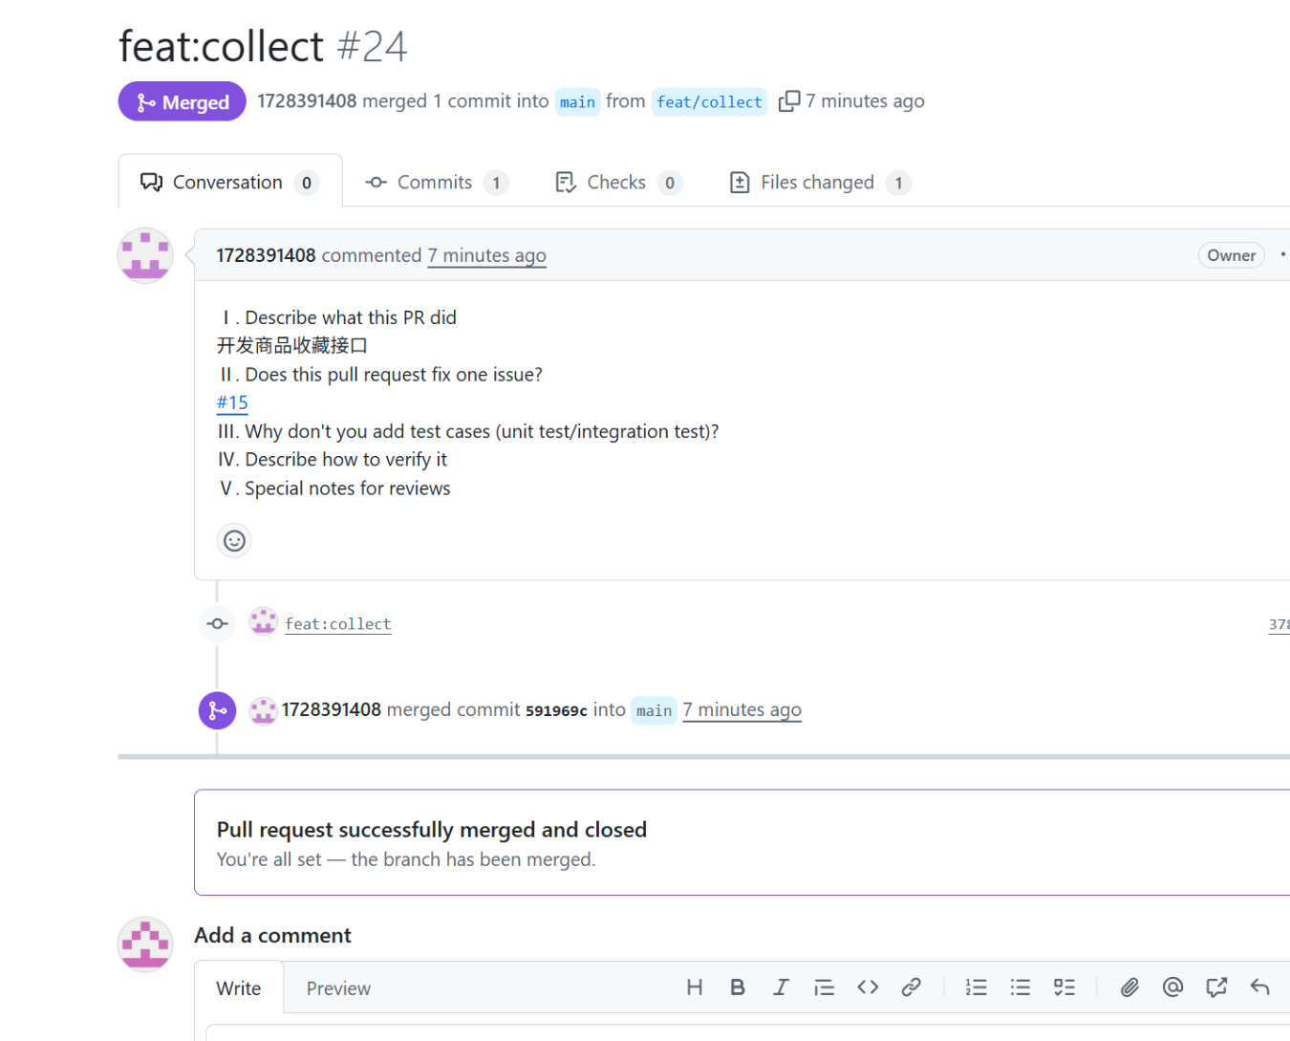The image size is (1290, 1041).
Task: Add an emoji reaction to the comment
Action: 234,541
